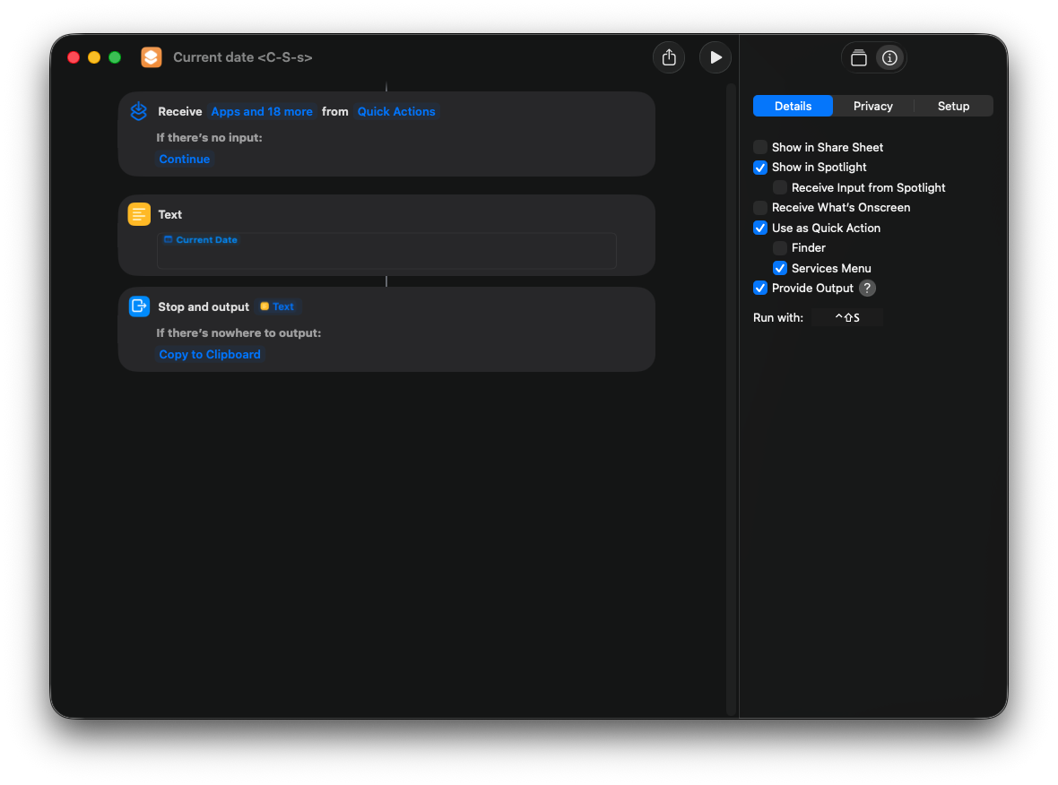Image resolution: width=1058 pixels, height=785 pixels.
Task: Select the Current Date variable token
Action: pyautogui.click(x=200, y=239)
